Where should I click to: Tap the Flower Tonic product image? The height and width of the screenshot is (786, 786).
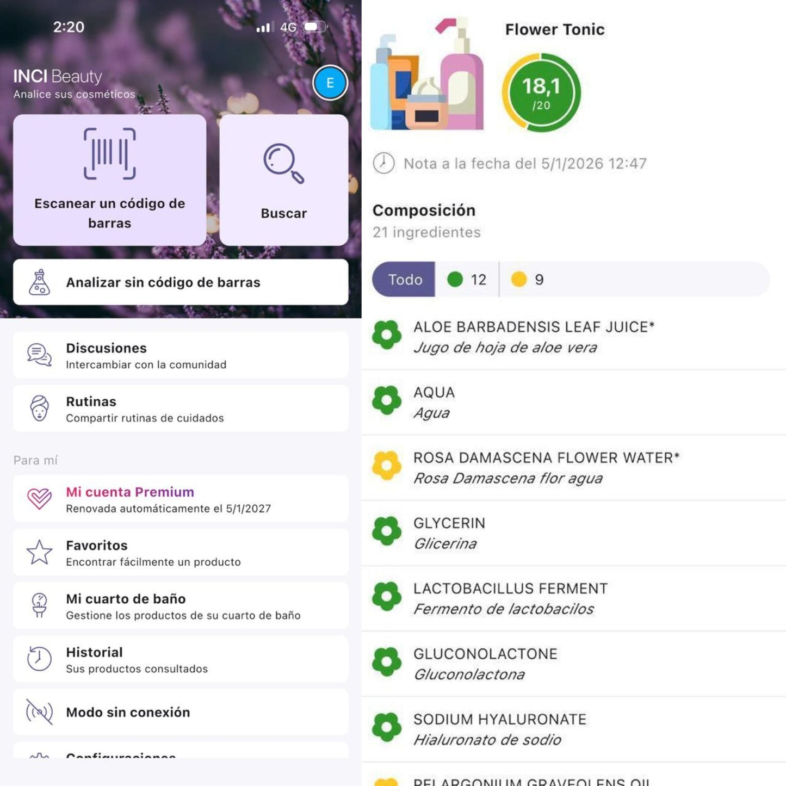(x=427, y=75)
